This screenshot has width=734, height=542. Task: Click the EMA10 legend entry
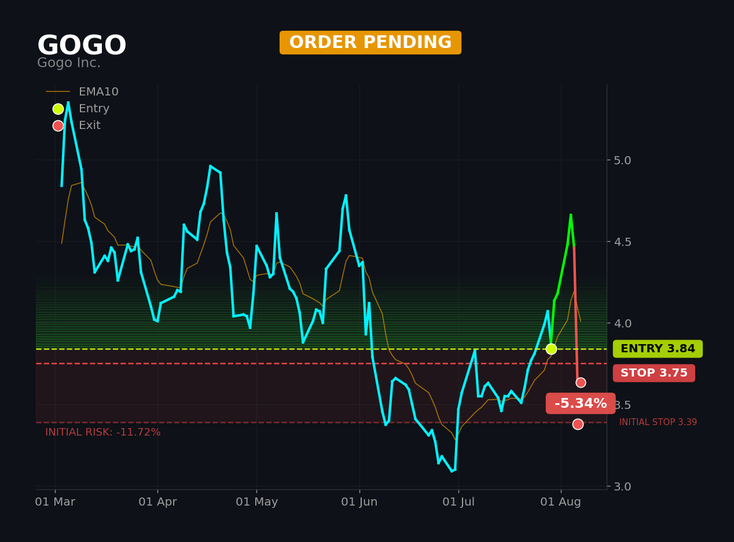point(83,92)
